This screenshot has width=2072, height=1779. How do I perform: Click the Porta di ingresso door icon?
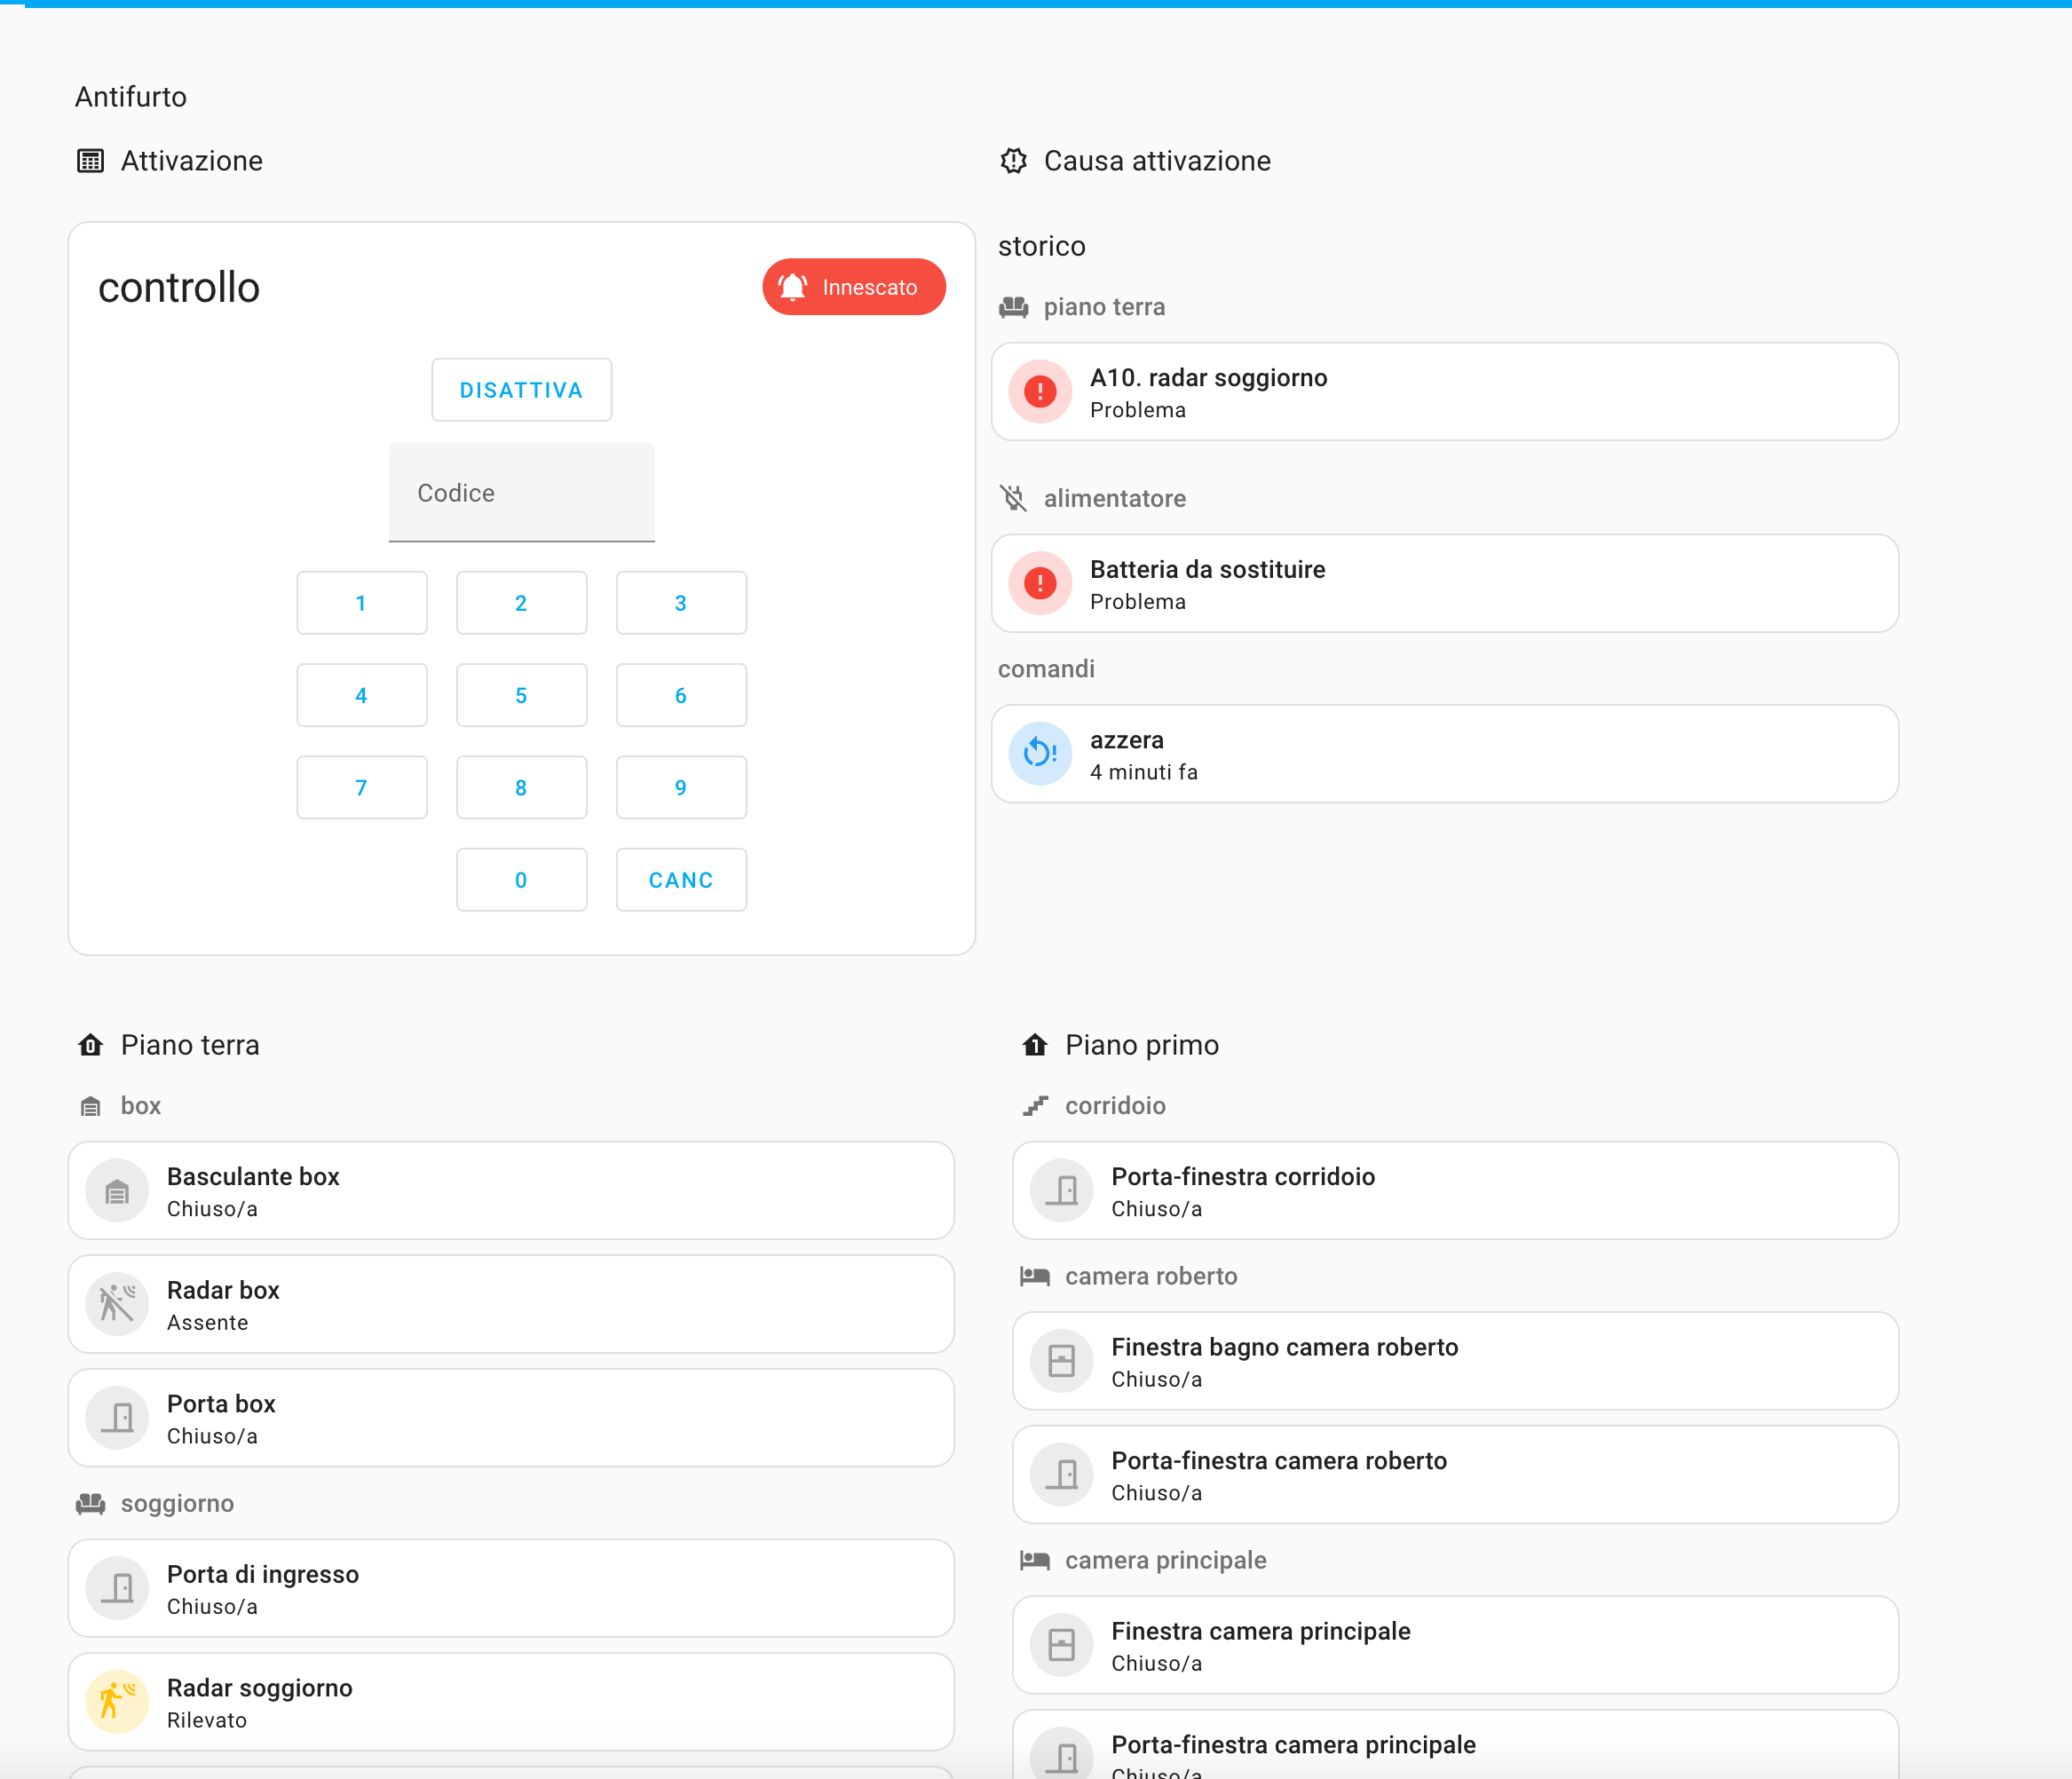(x=117, y=1588)
